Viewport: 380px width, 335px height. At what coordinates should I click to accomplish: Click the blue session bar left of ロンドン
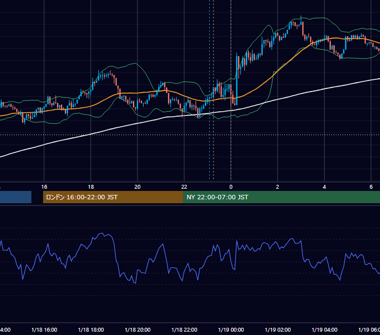[x=16, y=197]
